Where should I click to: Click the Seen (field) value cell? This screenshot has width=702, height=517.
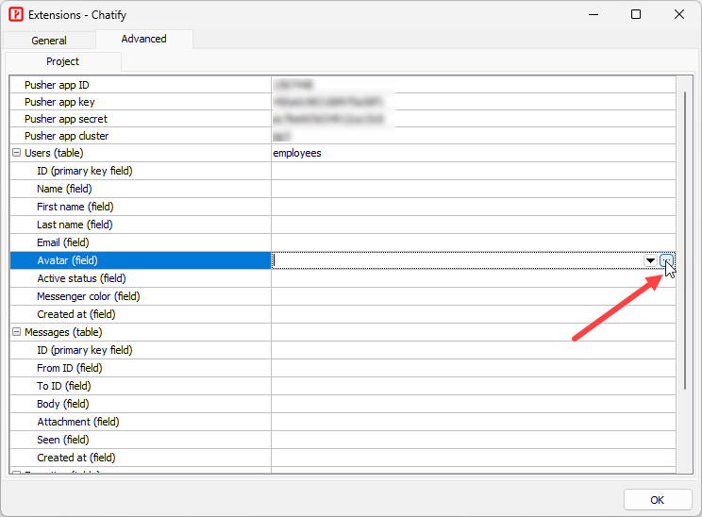pos(474,439)
